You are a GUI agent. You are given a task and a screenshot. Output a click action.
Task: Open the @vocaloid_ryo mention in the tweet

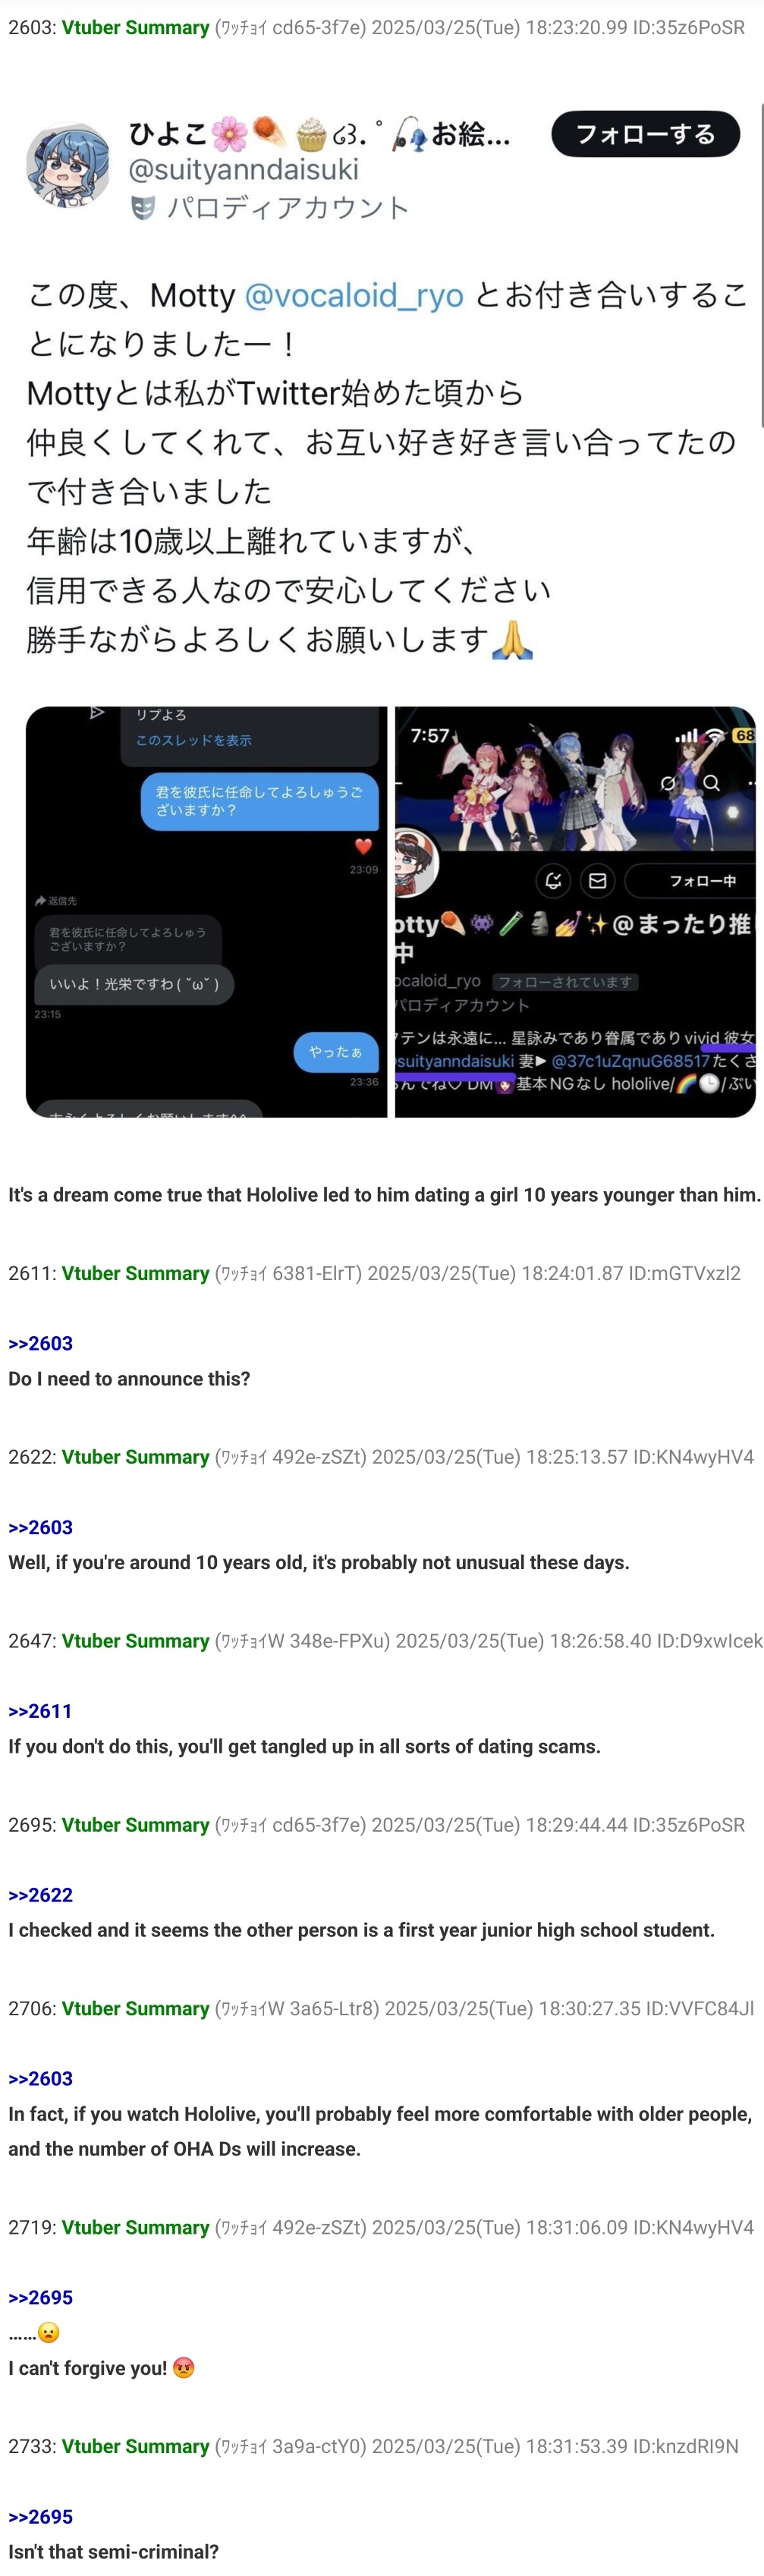(354, 295)
